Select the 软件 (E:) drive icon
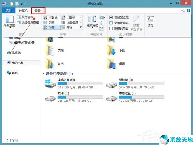This screenshot has height=145, width=193. coord(51,99)
